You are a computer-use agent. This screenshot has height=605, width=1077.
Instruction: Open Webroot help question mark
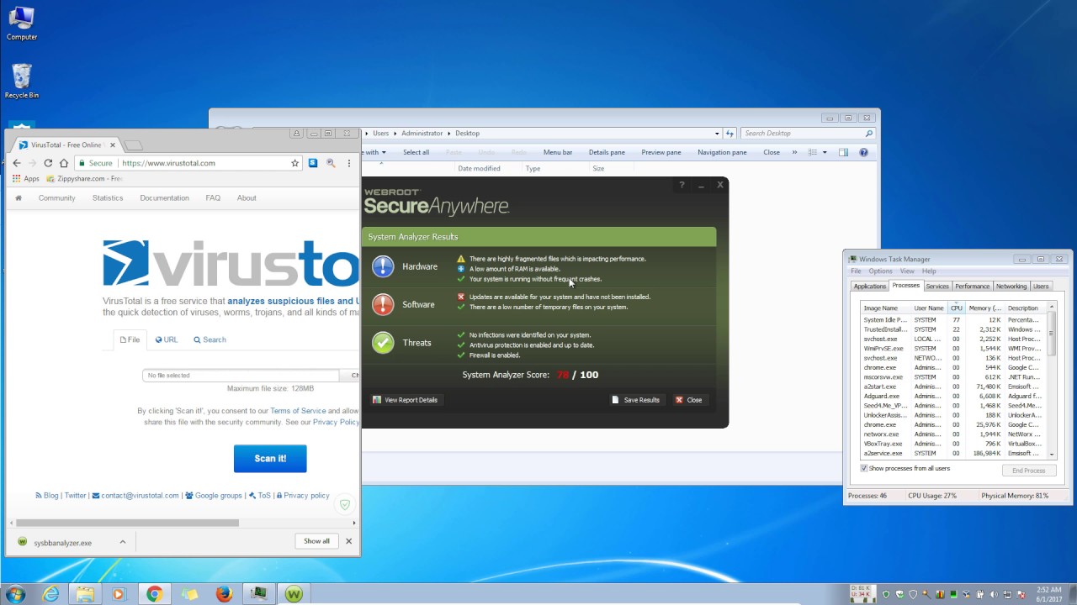[x=682, y=185]
